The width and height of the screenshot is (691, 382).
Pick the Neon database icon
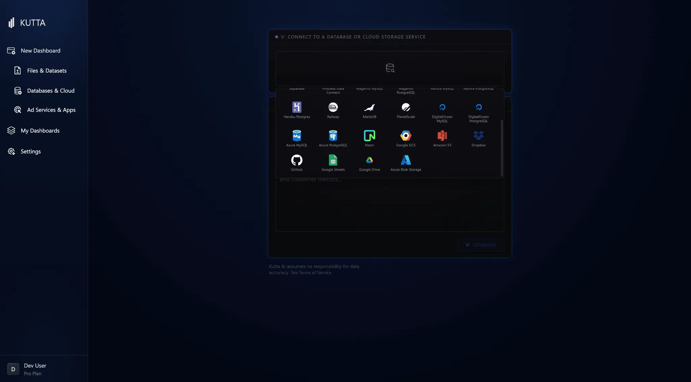[x=369, y=136]
